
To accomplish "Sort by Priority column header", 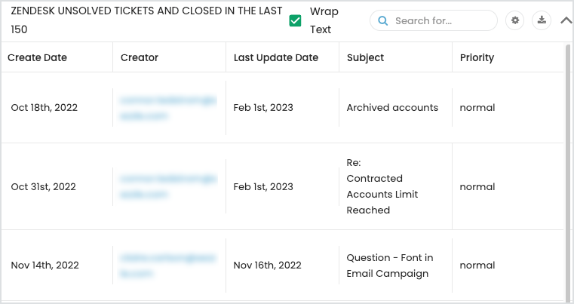I will (477, 57).
